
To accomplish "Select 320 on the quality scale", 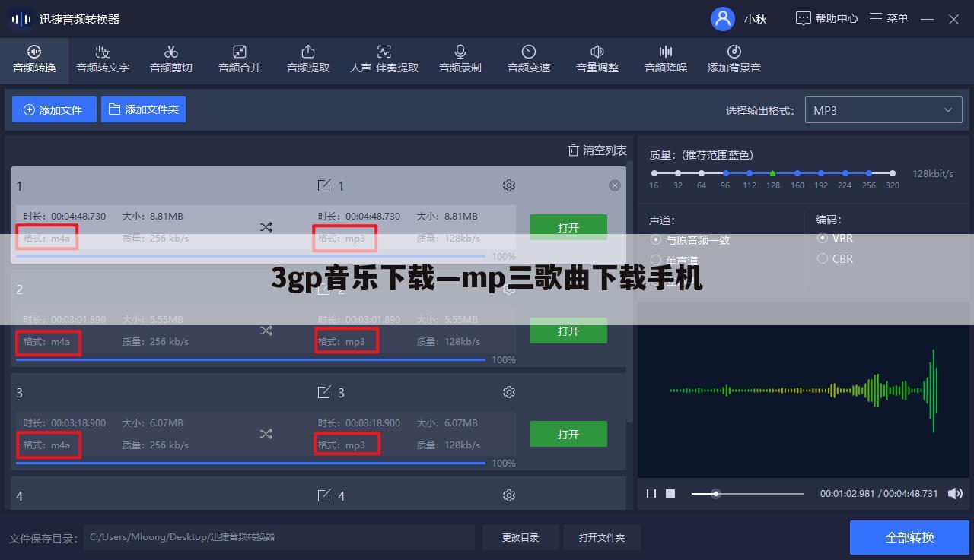I will coord(893,173).
